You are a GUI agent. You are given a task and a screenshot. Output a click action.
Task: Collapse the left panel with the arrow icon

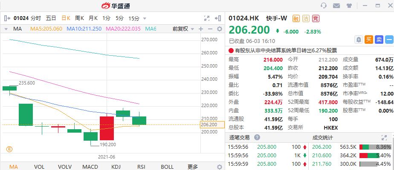(x=7, y=18)
